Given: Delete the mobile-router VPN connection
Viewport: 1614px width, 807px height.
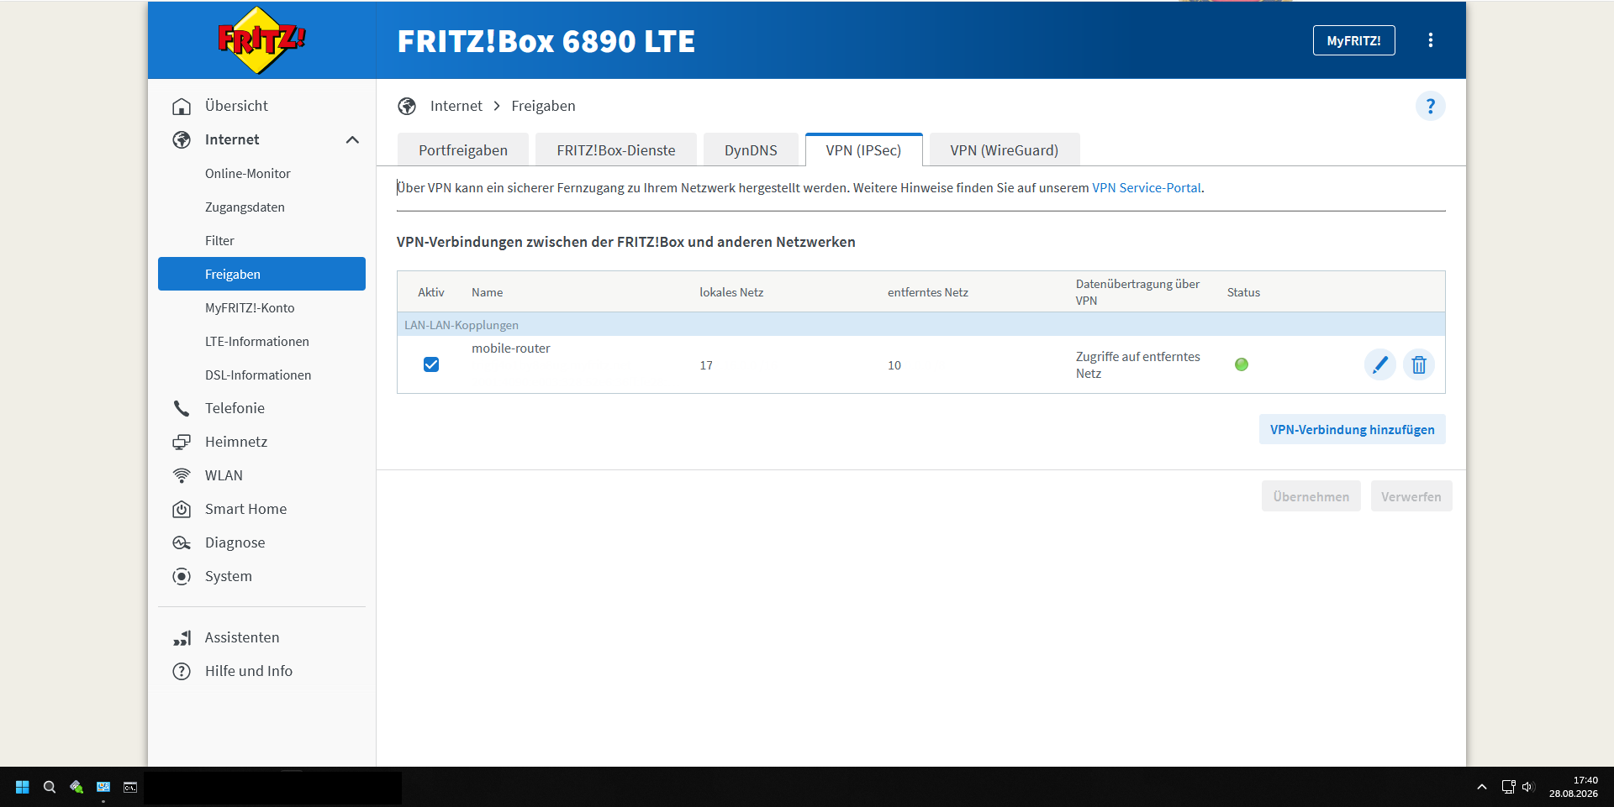Looking at the screenshot, I should pos(1419,364).
